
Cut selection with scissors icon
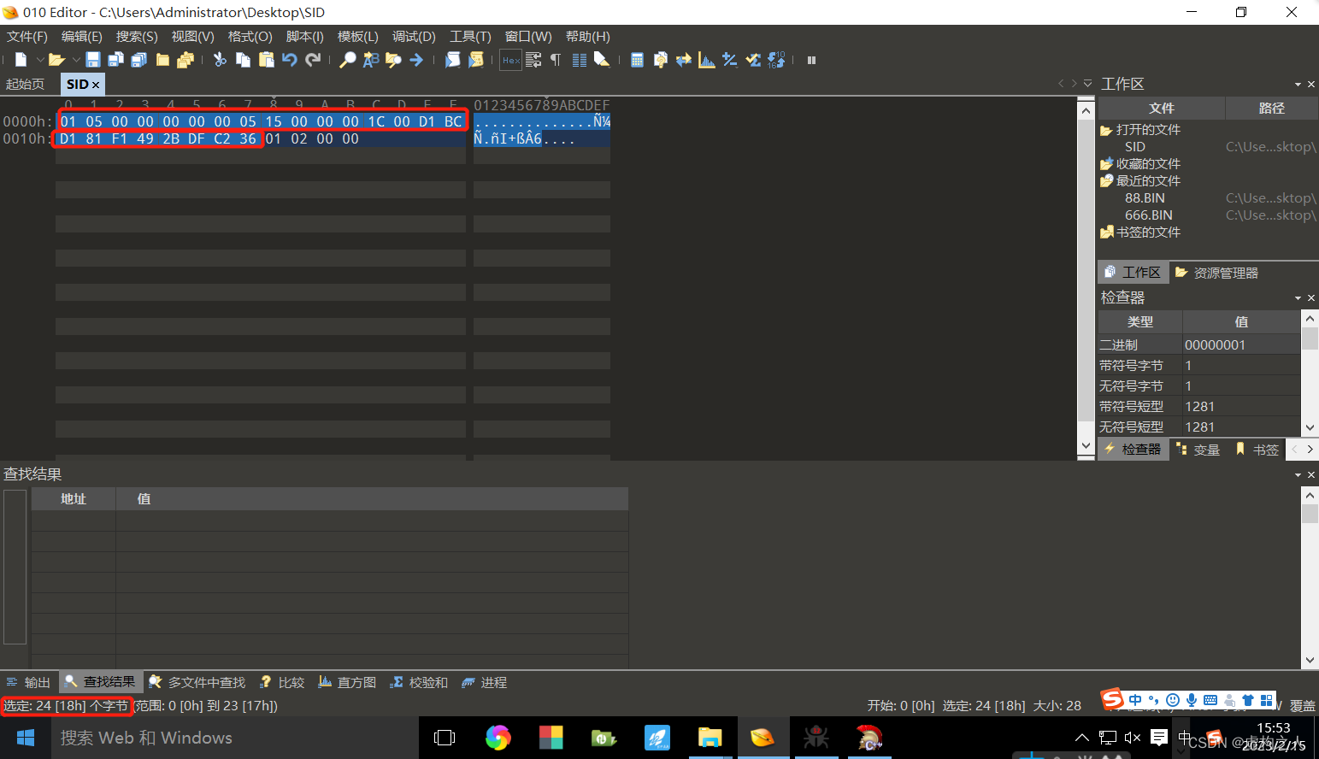[220, 60]
